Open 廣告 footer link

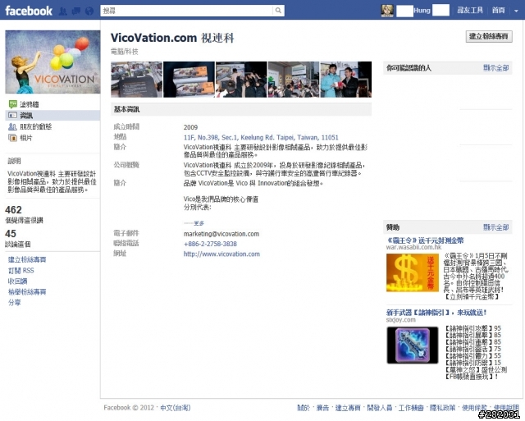pos(322,408)
